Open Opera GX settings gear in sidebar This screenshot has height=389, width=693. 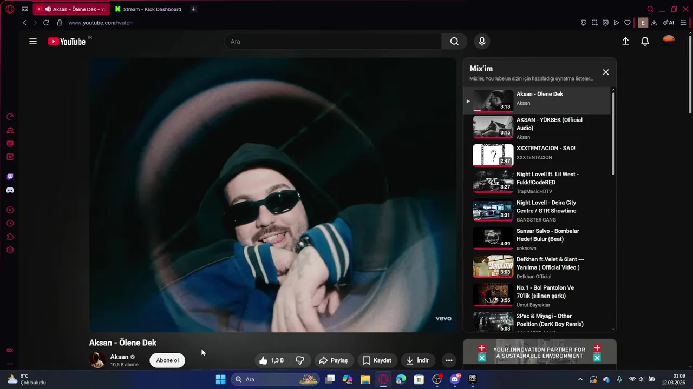(10, 250)
